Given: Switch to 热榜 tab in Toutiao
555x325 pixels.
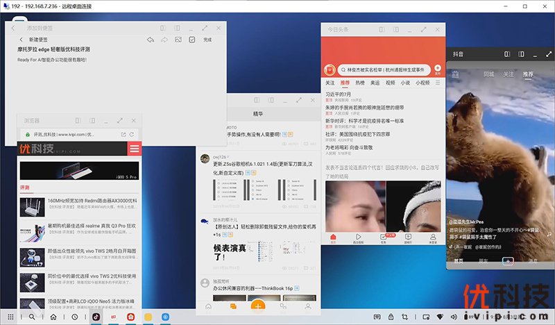Looking at the screenshot, I should coord(360,83).
